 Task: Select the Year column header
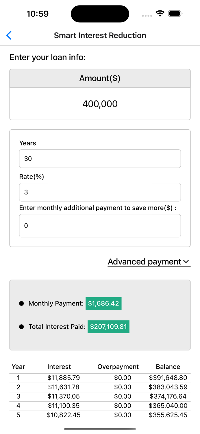[18, 367]
